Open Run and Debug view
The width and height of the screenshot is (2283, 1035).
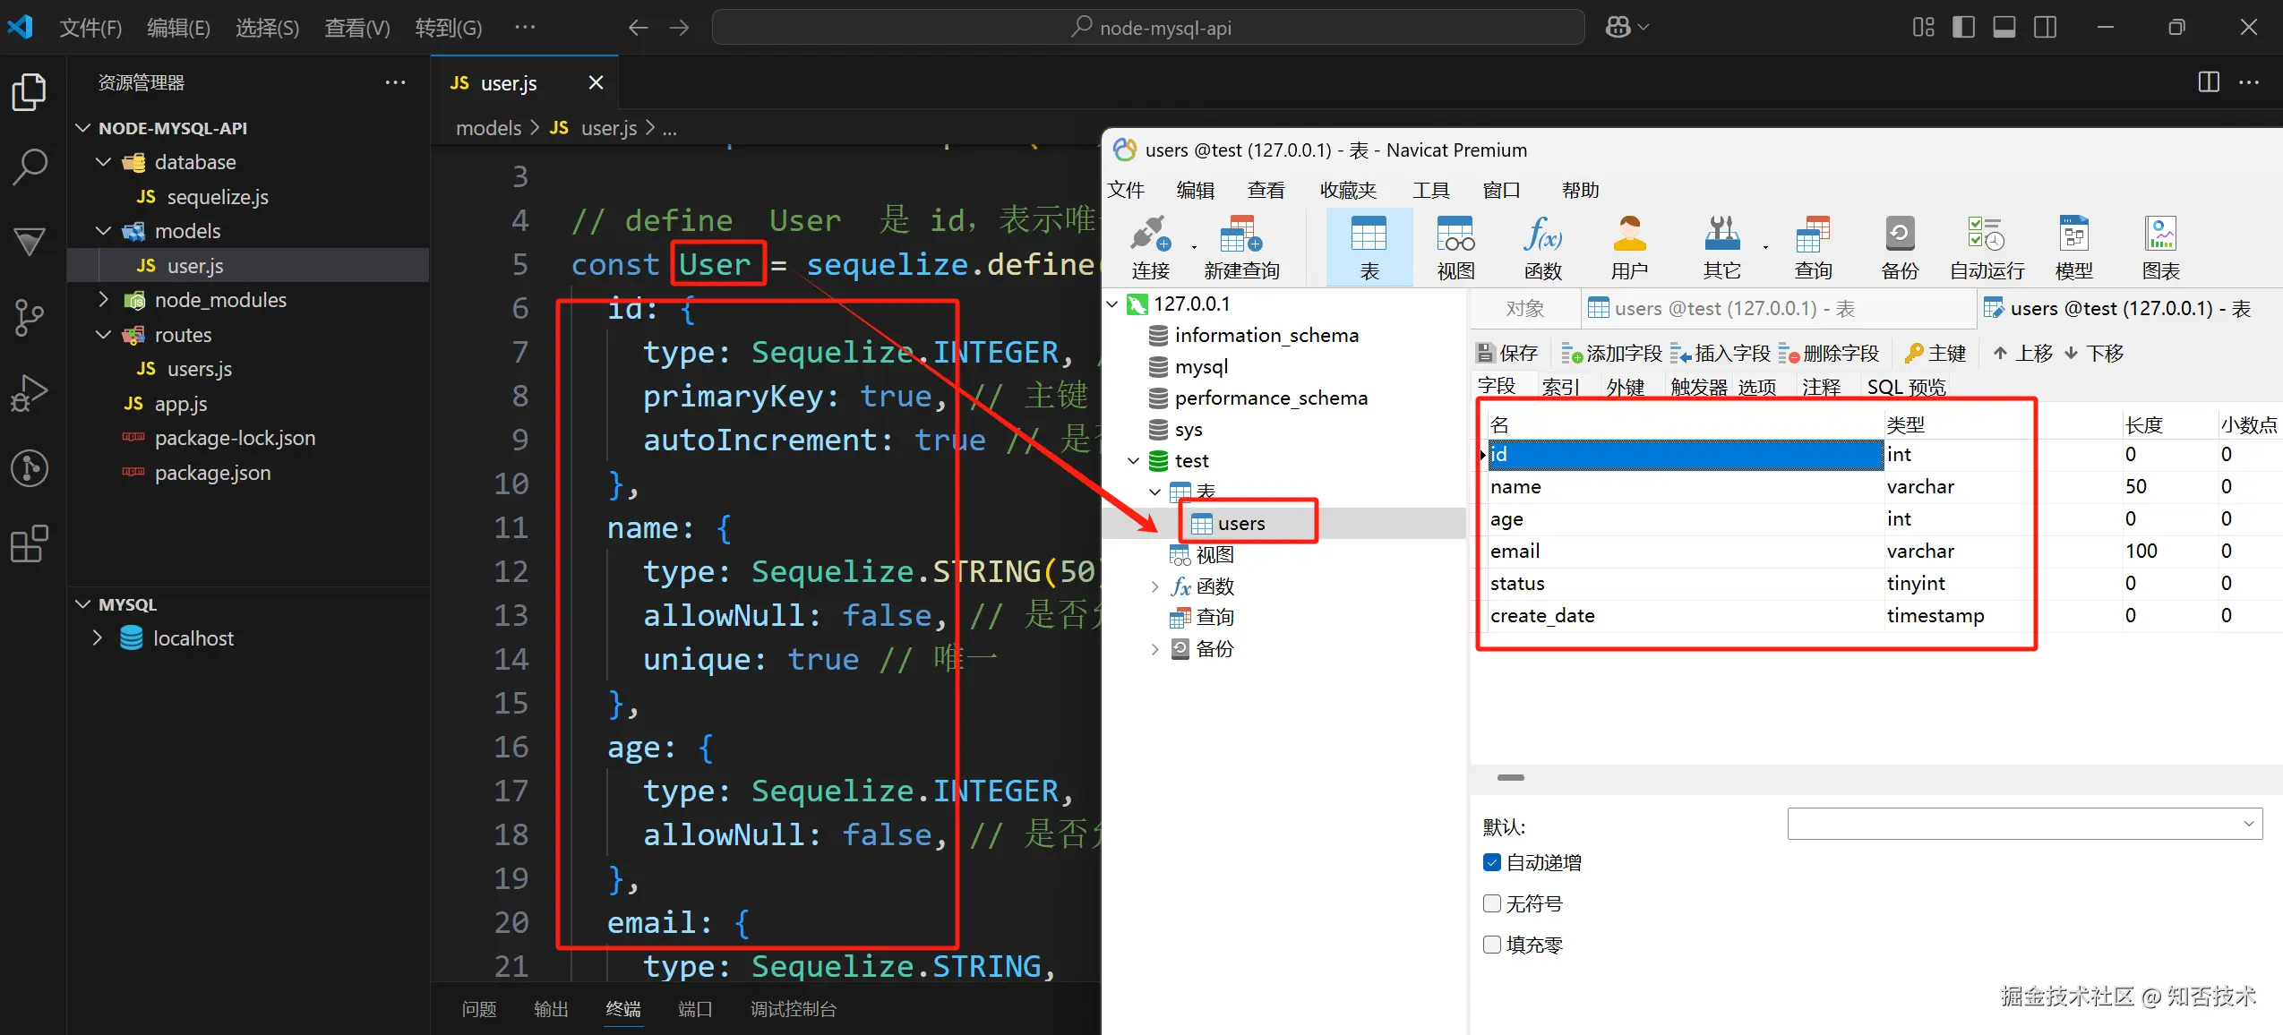coord(30,392)
